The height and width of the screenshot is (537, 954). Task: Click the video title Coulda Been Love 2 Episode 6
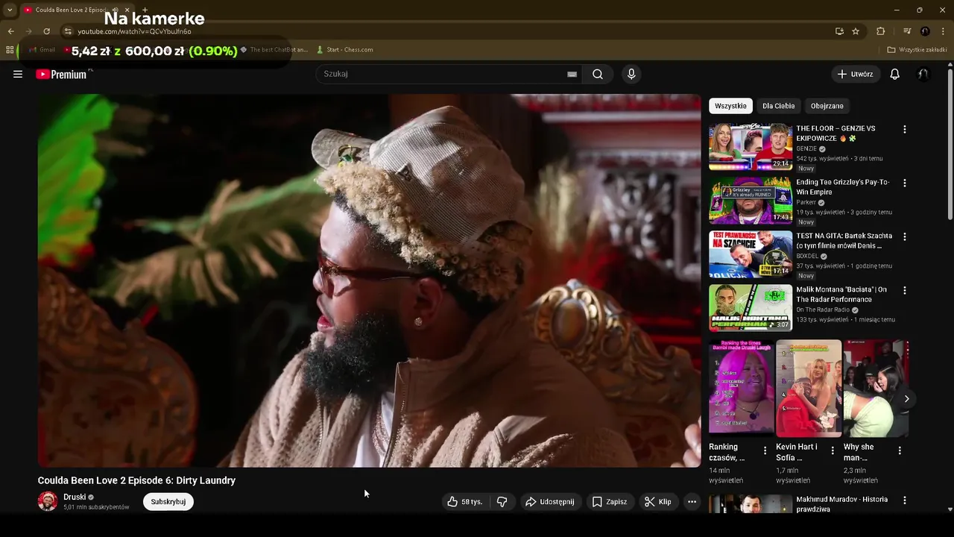point(136,480)
